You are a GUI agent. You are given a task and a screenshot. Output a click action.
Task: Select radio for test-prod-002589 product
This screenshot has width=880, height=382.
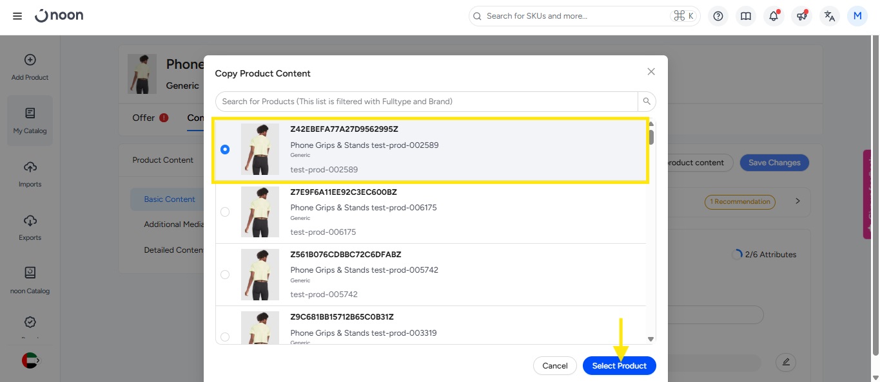pyautogui.click(x=225, y=150)
